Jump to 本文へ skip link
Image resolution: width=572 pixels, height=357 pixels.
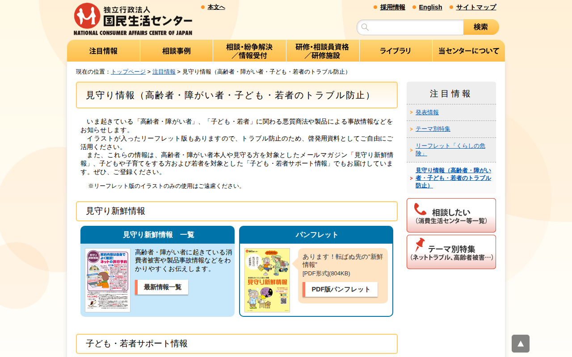coord(216,7)
